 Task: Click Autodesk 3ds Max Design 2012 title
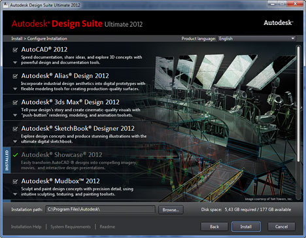pos(70,102)
